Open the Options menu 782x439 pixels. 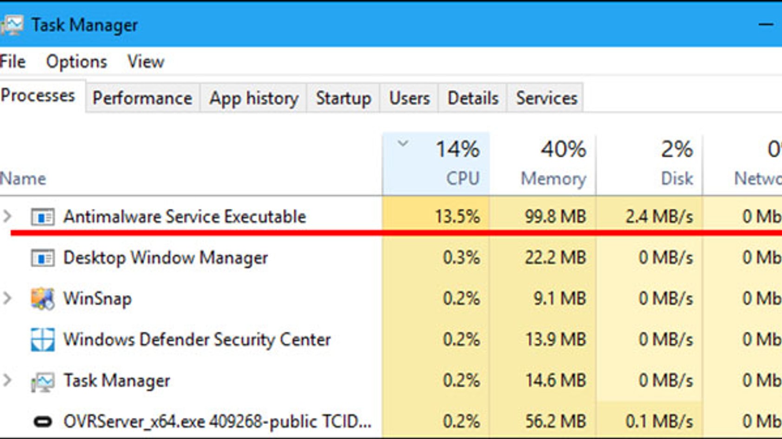click(77, 61)
